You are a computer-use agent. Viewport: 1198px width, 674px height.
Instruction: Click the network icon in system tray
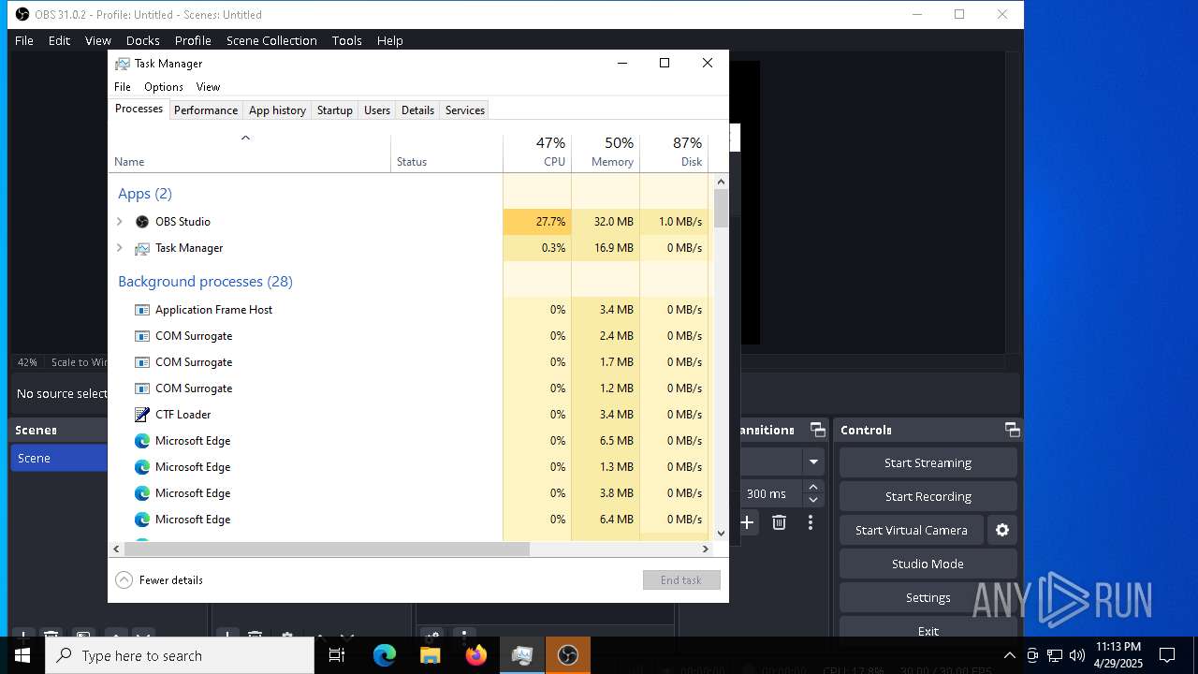point(1055,655)
